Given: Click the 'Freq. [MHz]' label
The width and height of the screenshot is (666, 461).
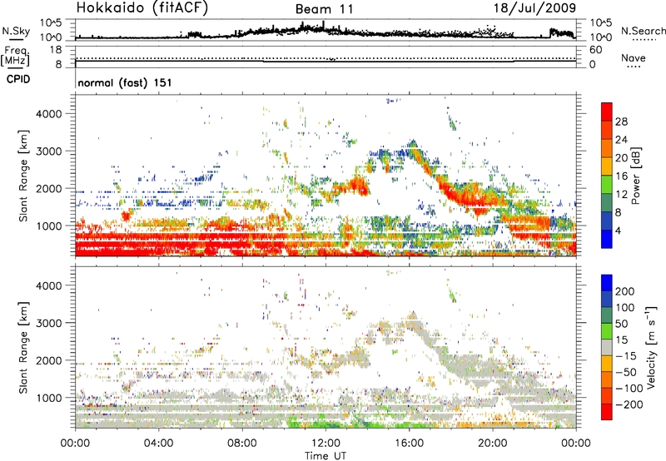Looking at the screenshot, I should point(15,57).
